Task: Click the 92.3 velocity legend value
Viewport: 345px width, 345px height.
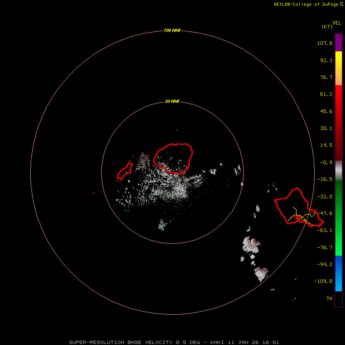Action: click(326, 60)
